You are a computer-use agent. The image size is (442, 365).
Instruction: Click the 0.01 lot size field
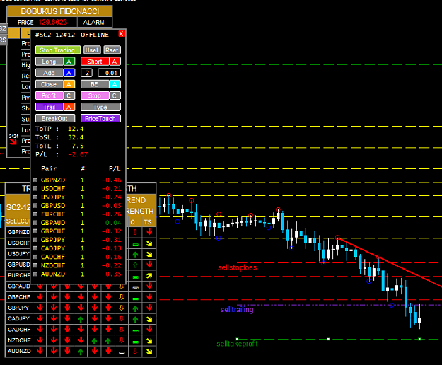tap(110, 73)
